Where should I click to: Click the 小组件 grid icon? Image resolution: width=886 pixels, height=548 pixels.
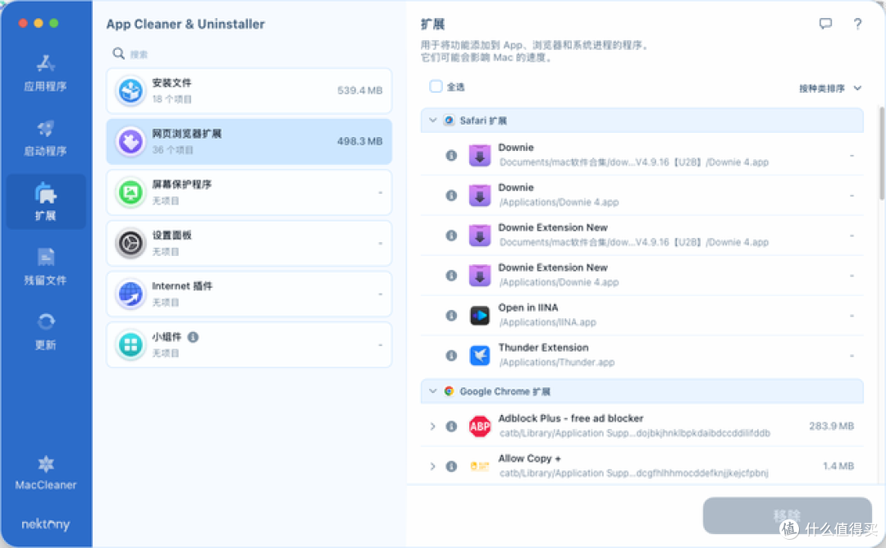130,345
